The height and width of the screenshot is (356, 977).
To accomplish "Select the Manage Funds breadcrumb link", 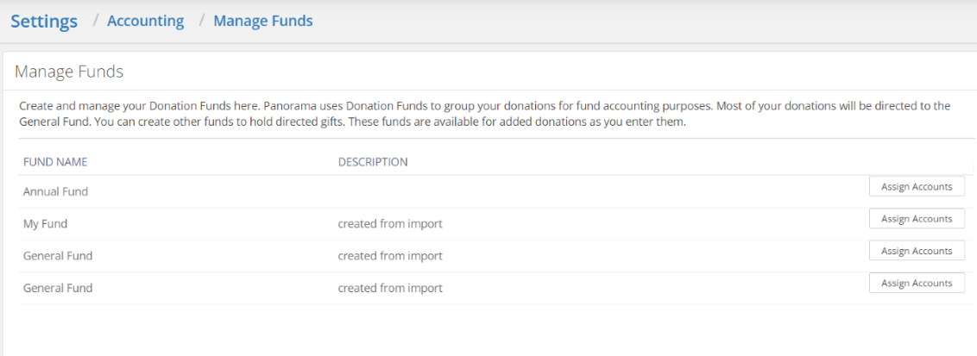I will point(263,22).
